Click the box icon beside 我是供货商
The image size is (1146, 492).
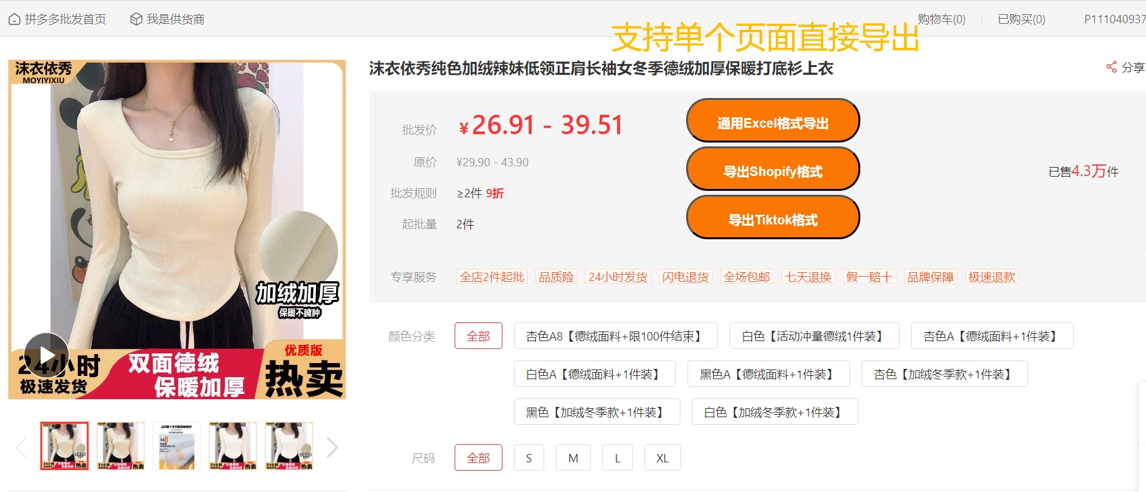(x=136, y=19)
